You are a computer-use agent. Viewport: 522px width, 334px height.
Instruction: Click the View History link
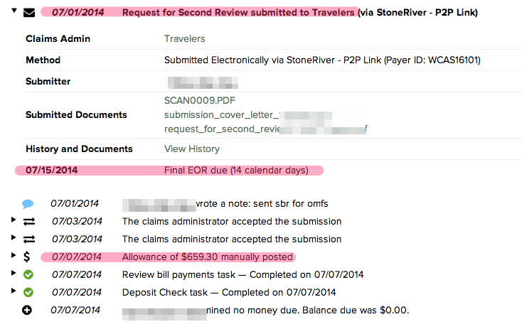pos(192,149)
